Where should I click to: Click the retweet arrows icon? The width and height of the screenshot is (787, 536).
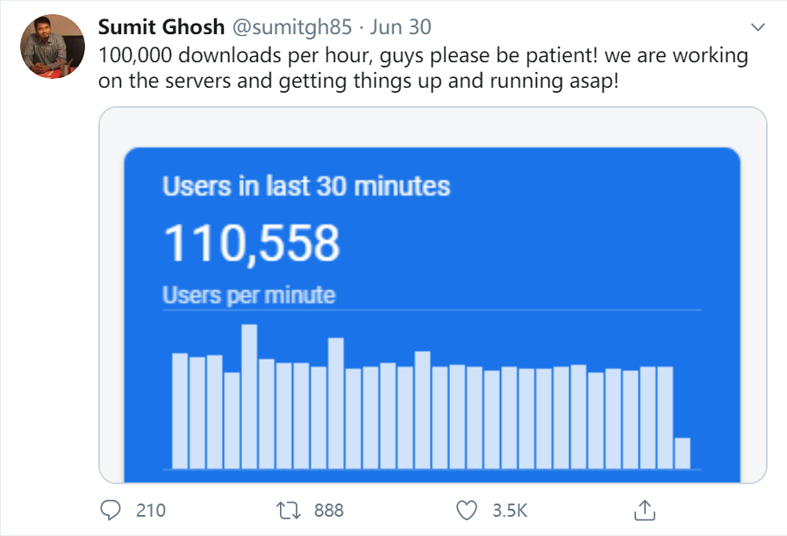click(x=287, y=510)
